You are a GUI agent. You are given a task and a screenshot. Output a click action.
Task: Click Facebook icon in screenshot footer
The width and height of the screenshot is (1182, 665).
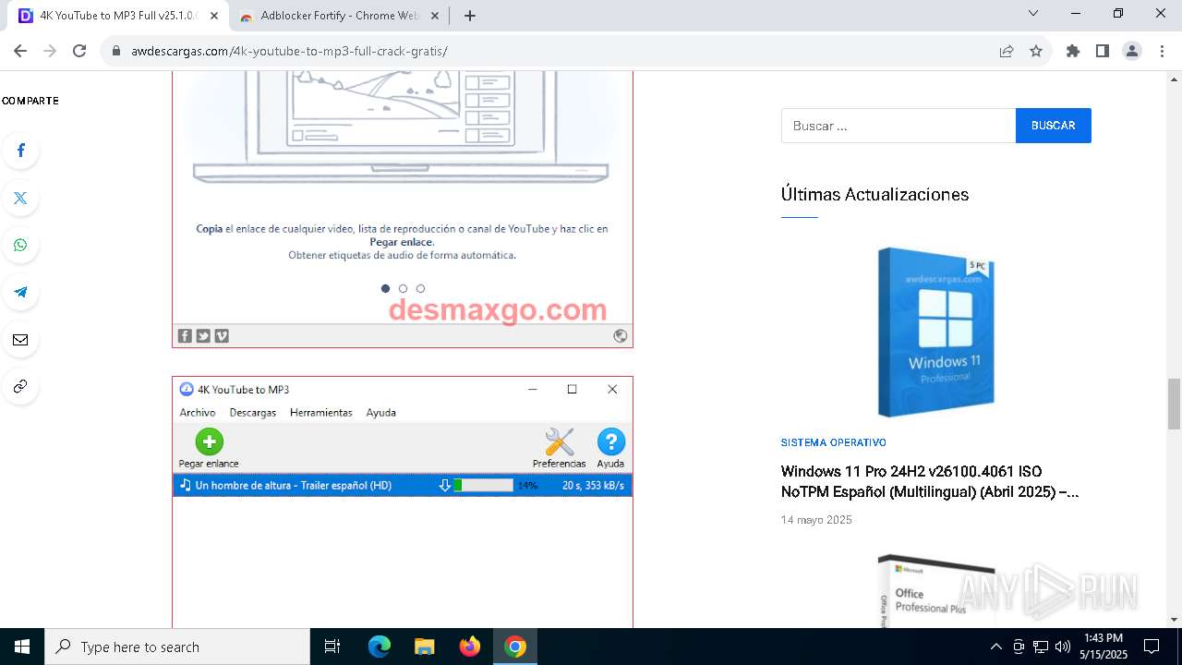pos(185,336)
